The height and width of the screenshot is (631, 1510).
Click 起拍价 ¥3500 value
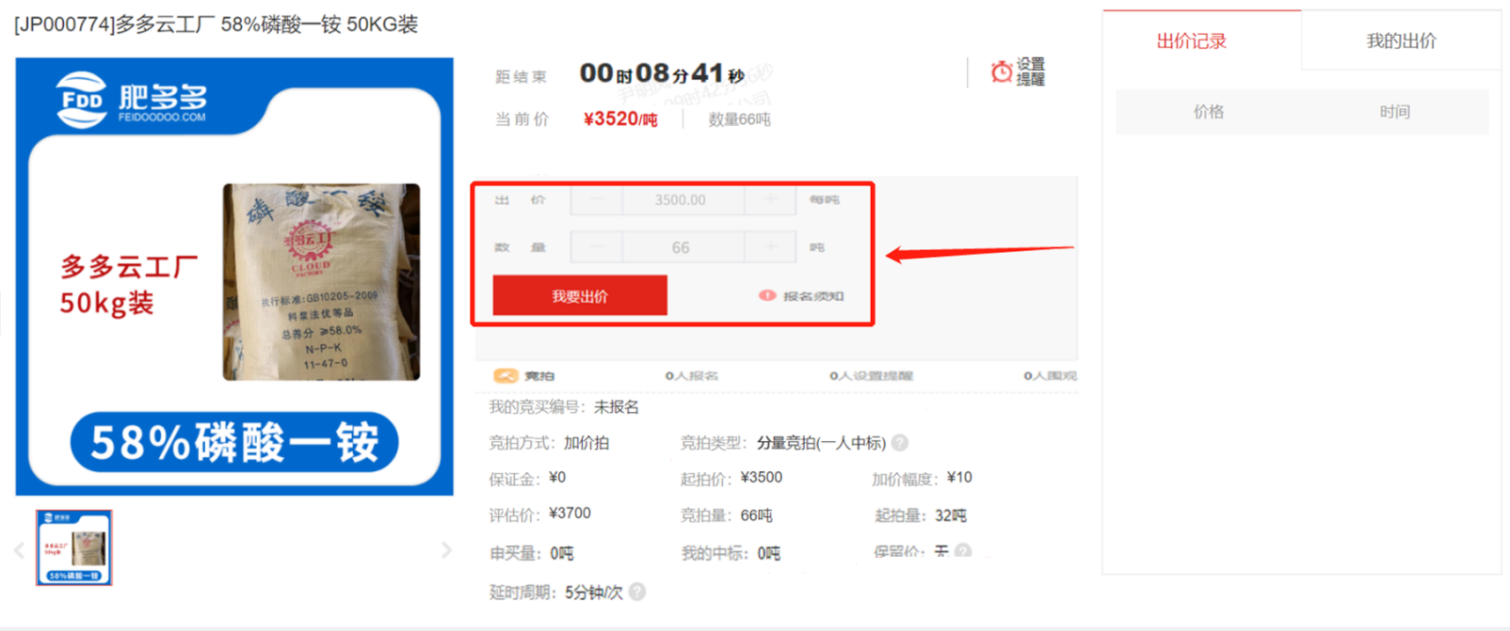point(762,478)
